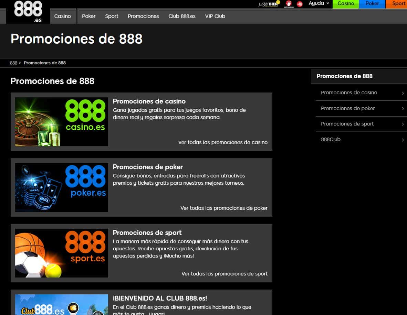Click ¡BIENVENIDO AL CLUB 888.es! heading
407x315 pixels.
160,298
